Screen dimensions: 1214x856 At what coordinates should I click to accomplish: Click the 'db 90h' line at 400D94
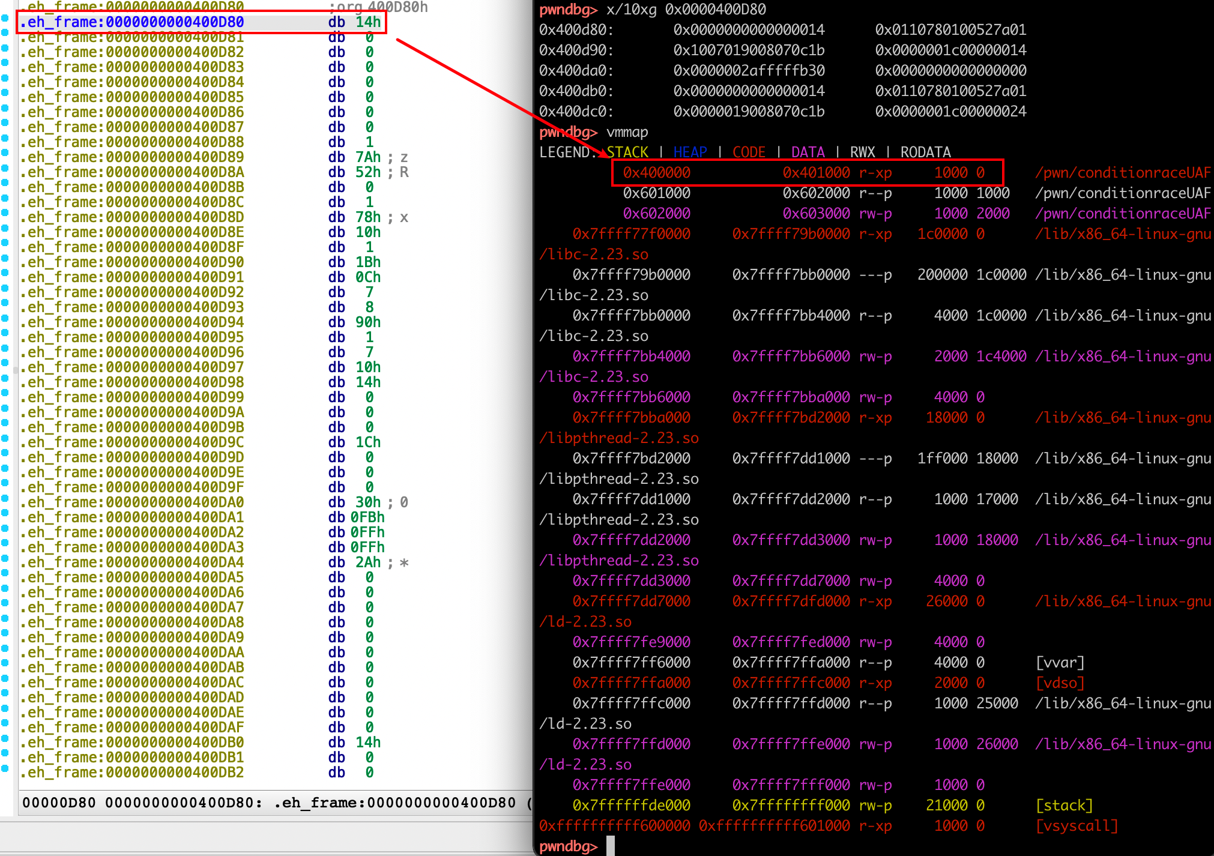click(201, 322)
